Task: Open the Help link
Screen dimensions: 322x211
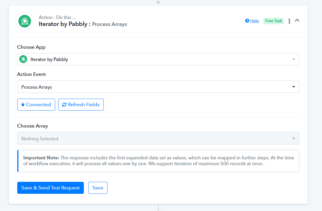Action: coord(255,21)
